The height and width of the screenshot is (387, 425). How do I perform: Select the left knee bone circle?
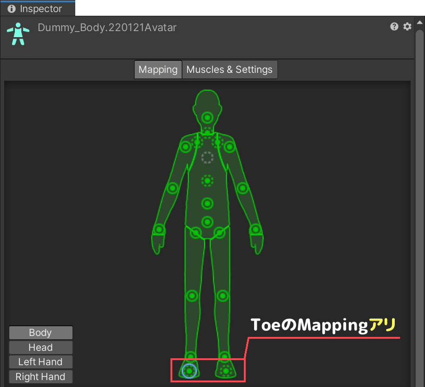(x=192, y=296)
